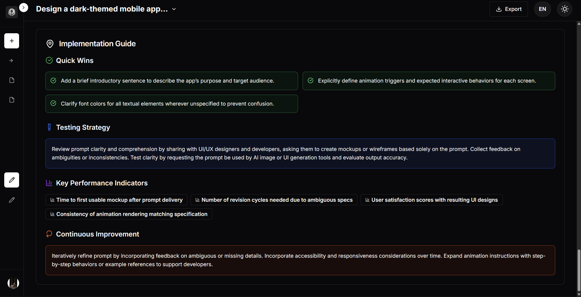Image resolution: width=581 pixels, height=297 pixels.
Task: Open the user profile avatar
Action: click(x=13, y=283)
